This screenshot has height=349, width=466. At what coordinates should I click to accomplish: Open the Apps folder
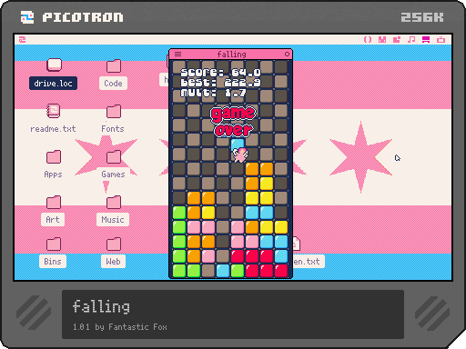(54, 165)
